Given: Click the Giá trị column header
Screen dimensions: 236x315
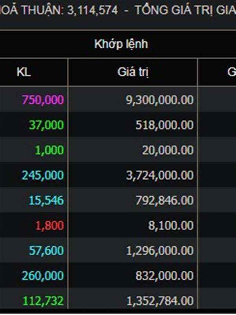Looking at the screenshot, I should tap(133, 72).
